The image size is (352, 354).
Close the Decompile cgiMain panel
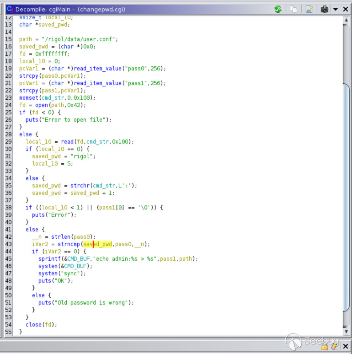coord(346,9)
